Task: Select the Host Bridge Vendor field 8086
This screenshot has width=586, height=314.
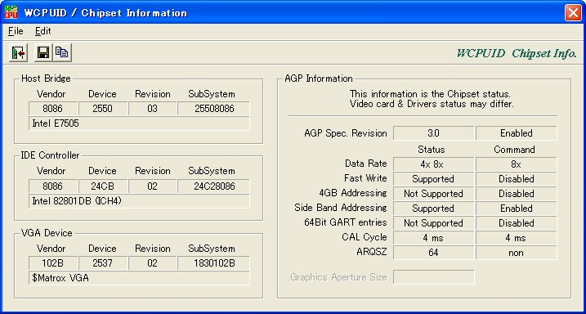Action: 53,109
